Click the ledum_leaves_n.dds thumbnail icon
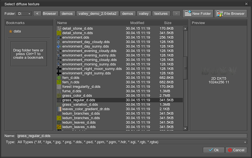252x158 pixels. click(59, 127)
